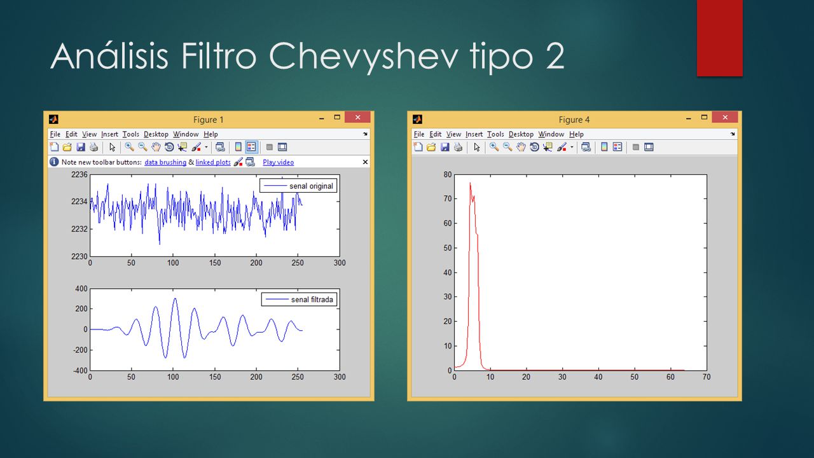Open brush color dropdown arrow in Figure 1

pos(206,147)
